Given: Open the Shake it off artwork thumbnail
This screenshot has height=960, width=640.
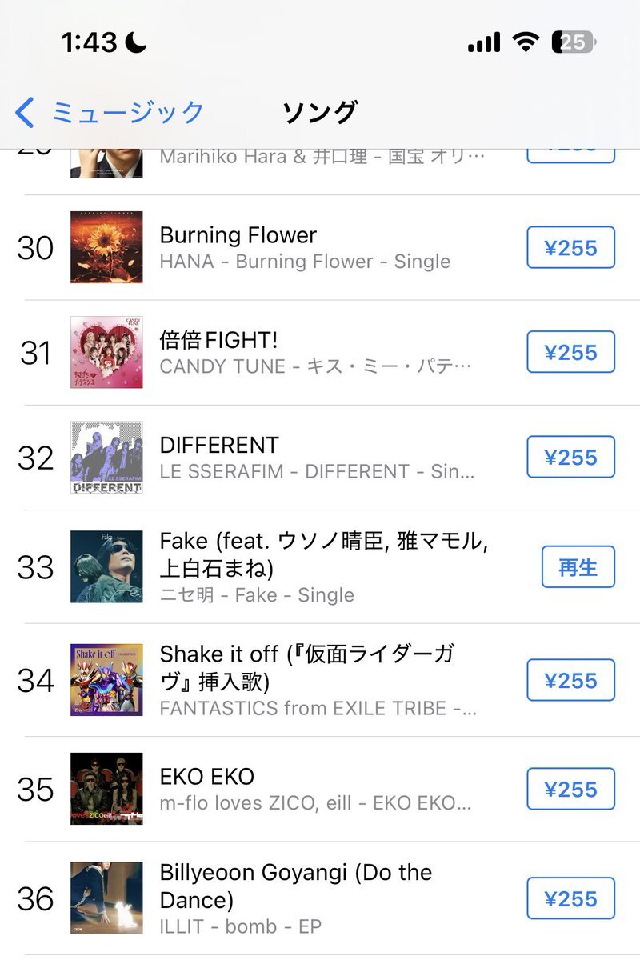Looking at the screenshot, I should point(106,679).
